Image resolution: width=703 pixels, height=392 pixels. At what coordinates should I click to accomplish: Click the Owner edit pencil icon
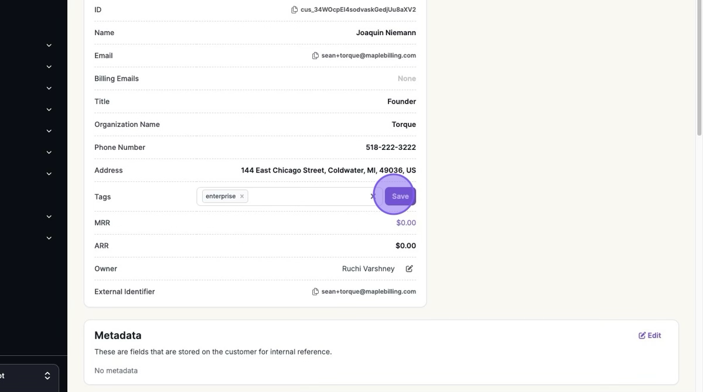click(x=409, y=269)
